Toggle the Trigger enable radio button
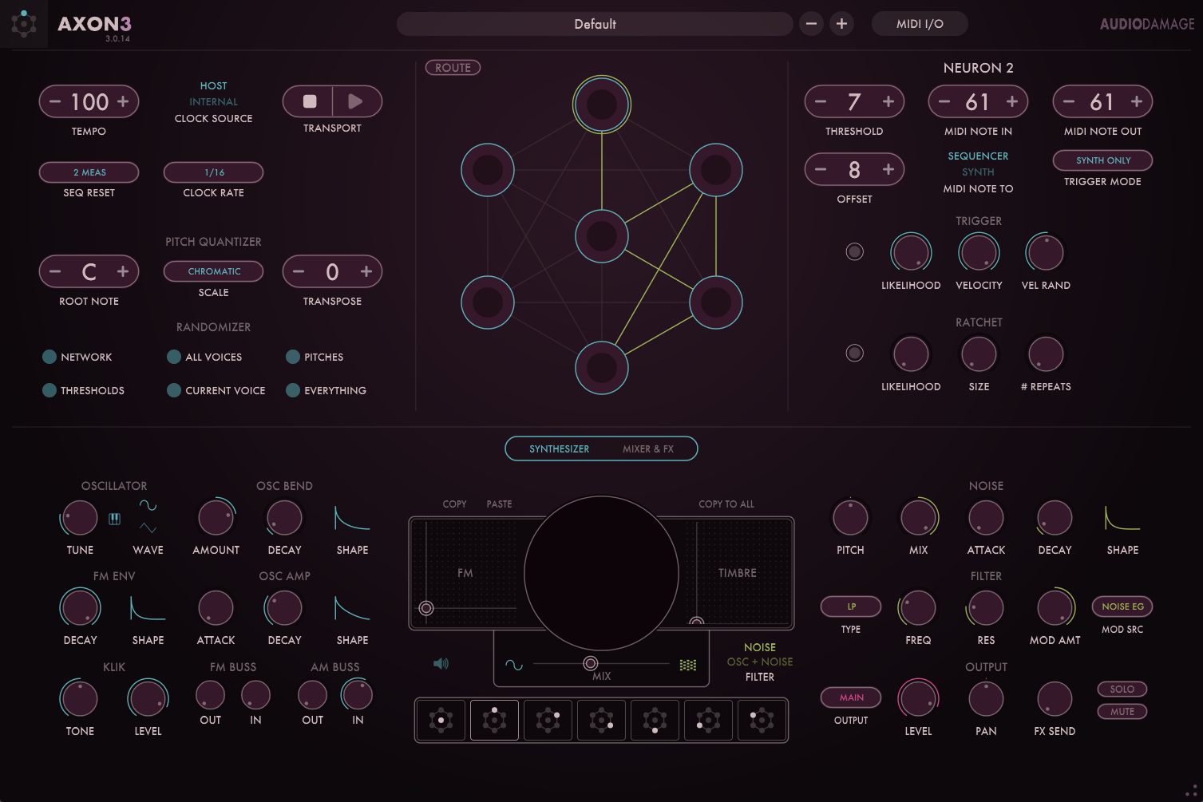The width and height of the screenshot is (1203, 802). [854, 252]
